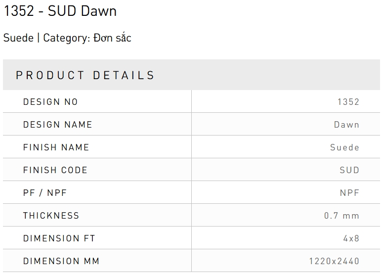Select the "PF / NPF" row label
The height and width of the screenshot is (276, 383).
click(x=45, y=193)
